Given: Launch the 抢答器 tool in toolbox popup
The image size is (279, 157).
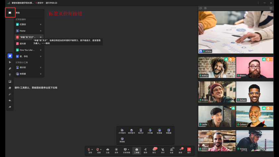Looking at the screenshot, I should 159,131.
